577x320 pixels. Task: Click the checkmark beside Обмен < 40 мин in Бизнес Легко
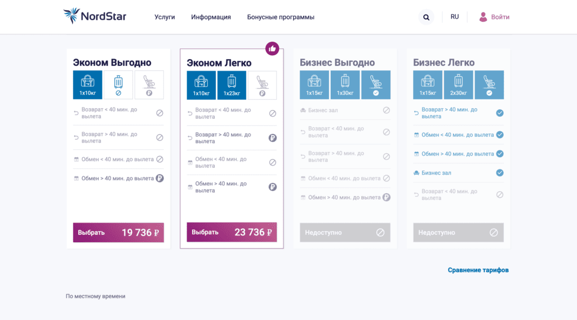[x=499, y=135]
